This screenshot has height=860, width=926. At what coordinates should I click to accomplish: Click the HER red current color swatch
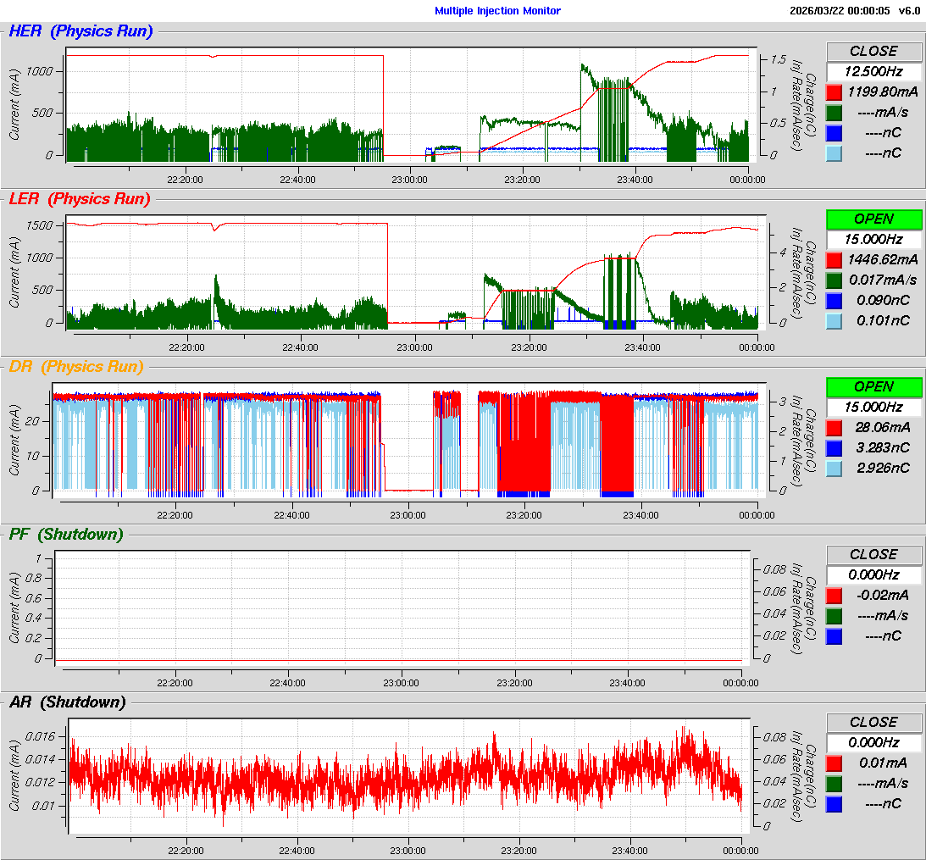click(835, 92)
